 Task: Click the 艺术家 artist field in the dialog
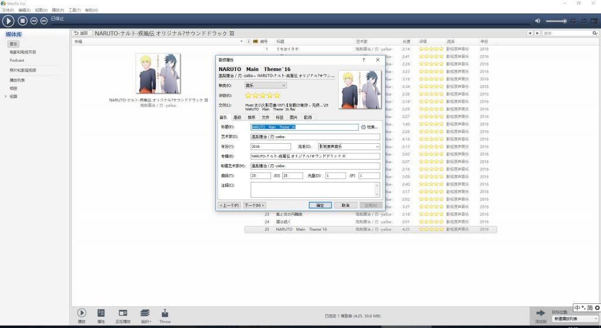click(x=315, y=137)
